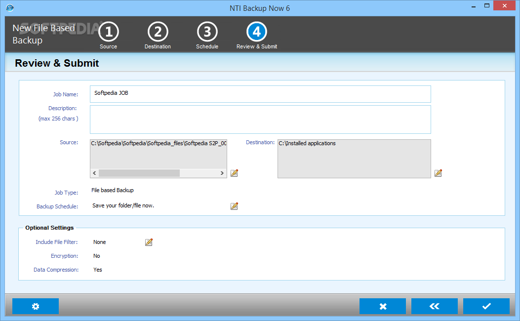The height and width of the screenshot is (321, 520).
Task: Click 'Save your folder/file now.' text
Action: (x=123, y=205)
